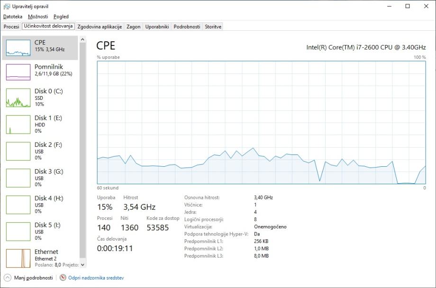Select Disk 2 (F:) USB entry

18,151
